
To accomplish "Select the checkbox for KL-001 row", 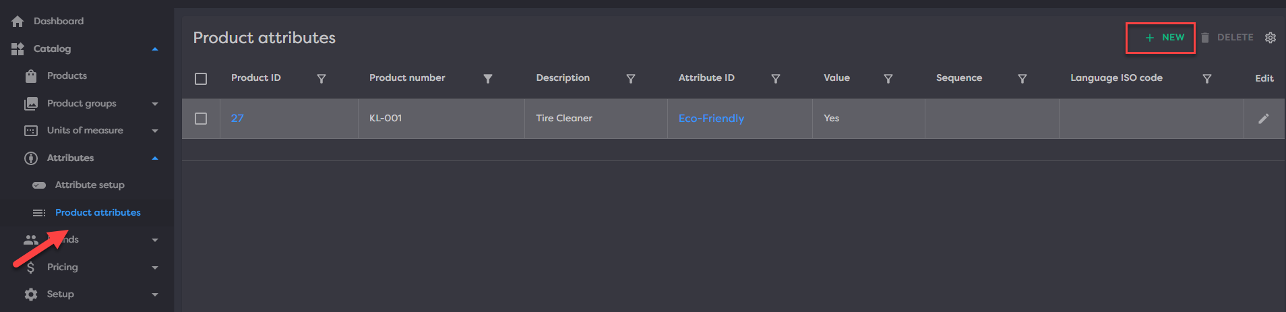I will [201, 119].
